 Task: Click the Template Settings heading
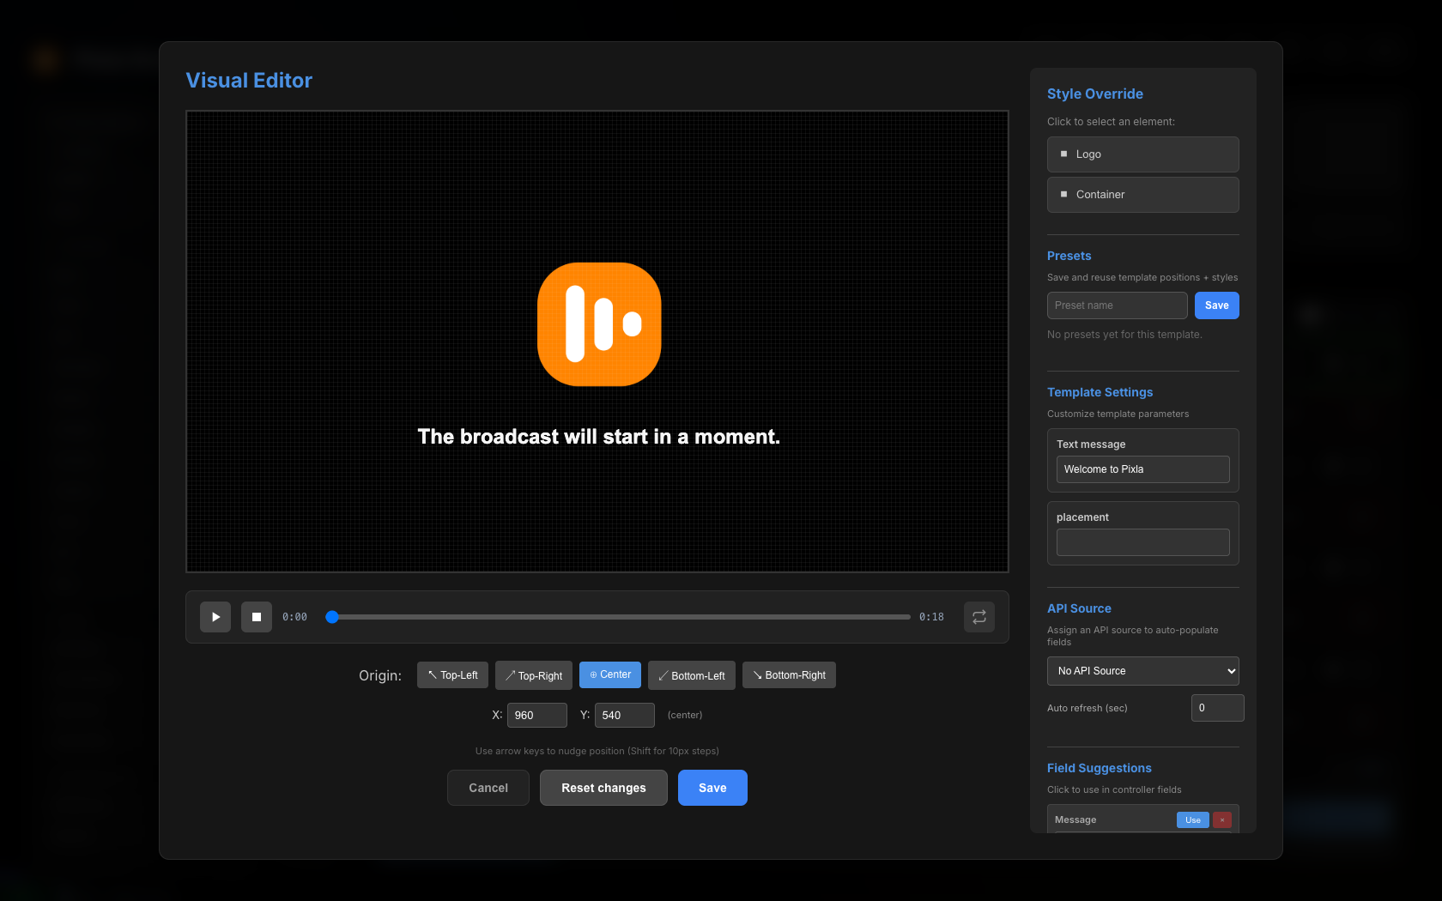(1100, 392)
